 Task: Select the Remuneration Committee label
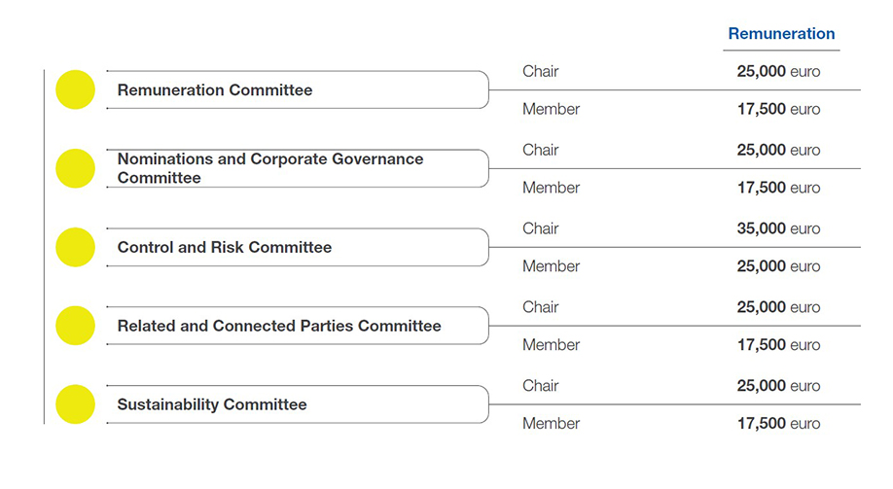pos(215,90)
